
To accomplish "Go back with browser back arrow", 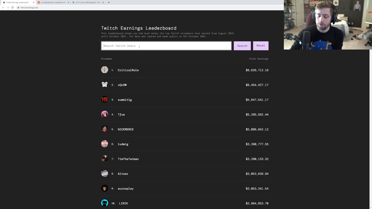I will 3,8.
